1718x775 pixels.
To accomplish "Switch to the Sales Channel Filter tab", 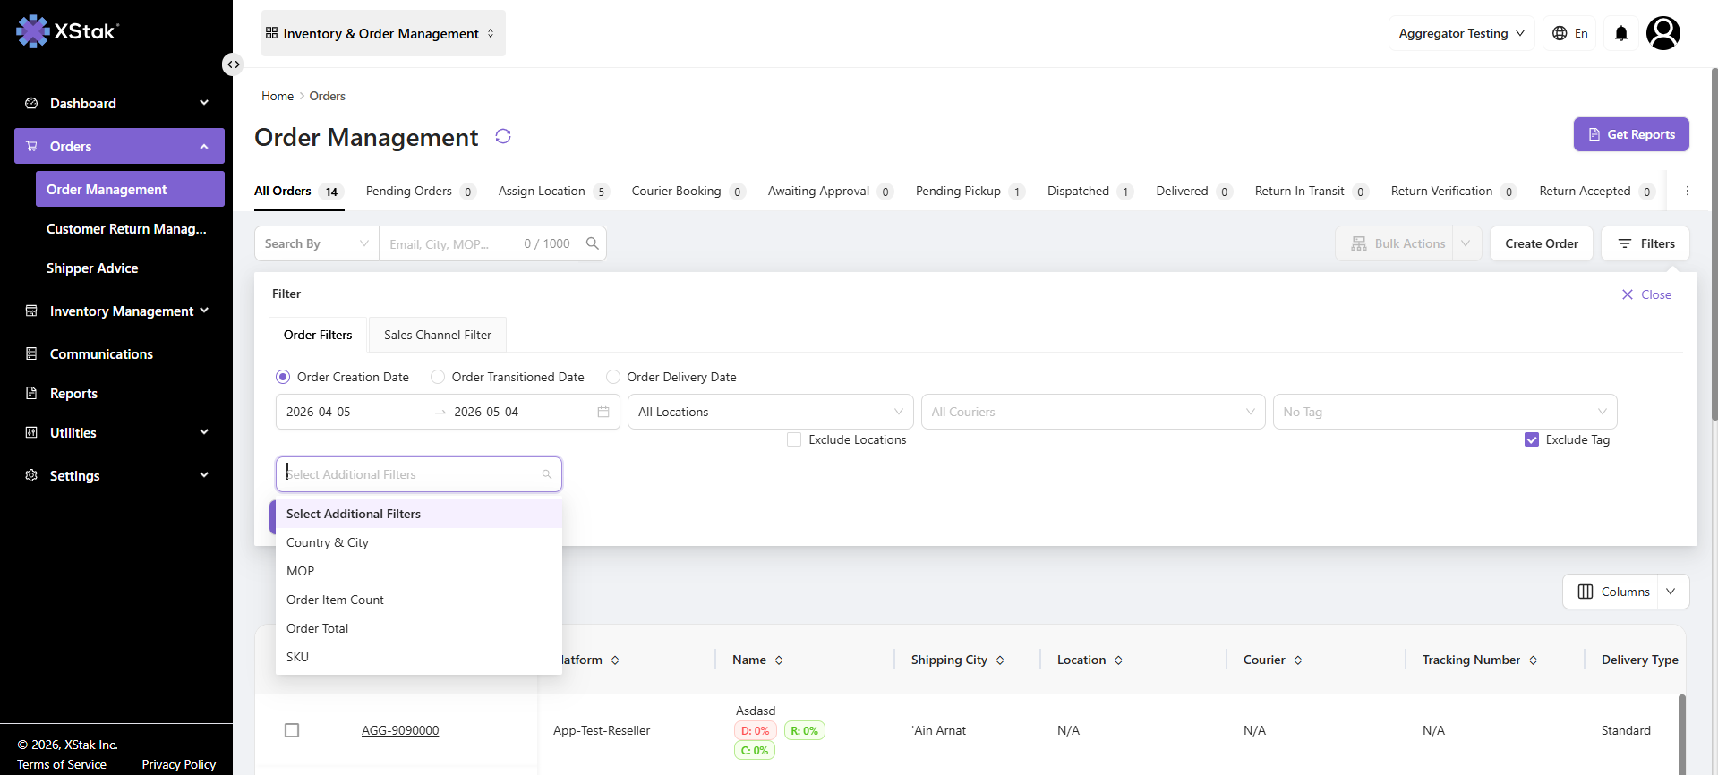I will (438, 335).
